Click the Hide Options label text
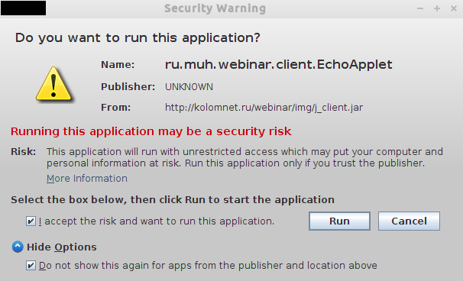Screen dimensions: 463x281 (x=62, y=247)
